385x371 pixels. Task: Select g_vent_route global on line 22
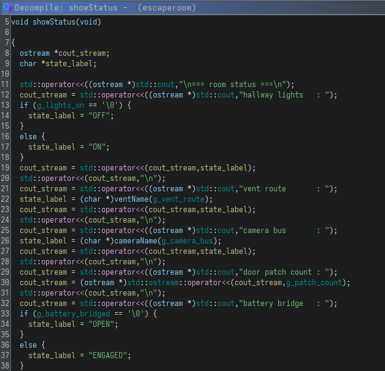179,199
